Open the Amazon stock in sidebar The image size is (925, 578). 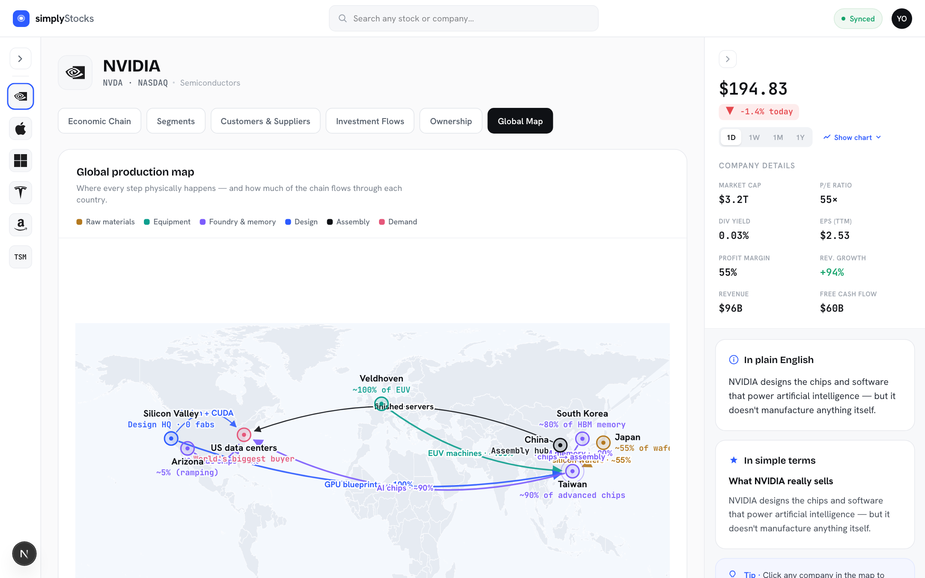coord(21,225)
